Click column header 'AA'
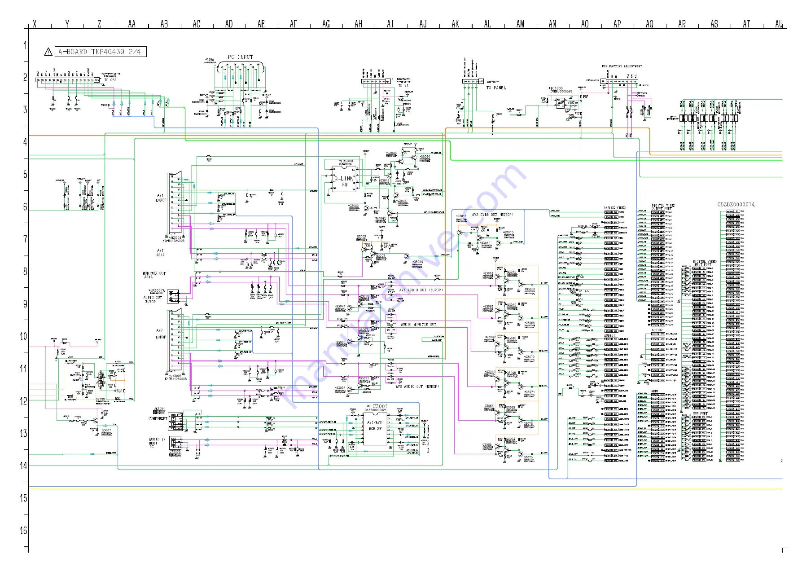This screenshot has height=567, width=802. click(131, 24)
